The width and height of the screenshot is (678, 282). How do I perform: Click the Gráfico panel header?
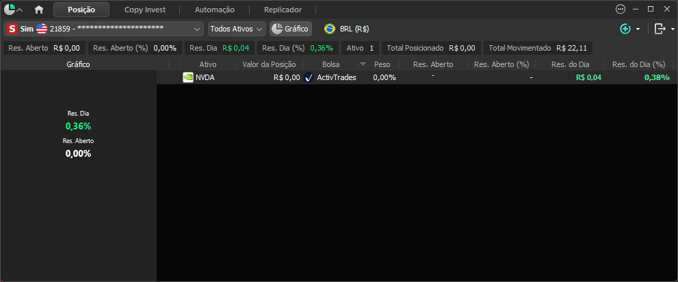(x=78, y=64)
